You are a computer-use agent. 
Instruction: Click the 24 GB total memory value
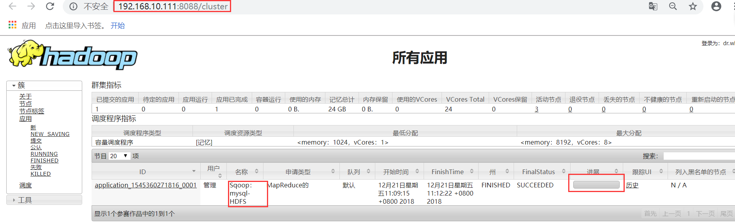[337, 109]
